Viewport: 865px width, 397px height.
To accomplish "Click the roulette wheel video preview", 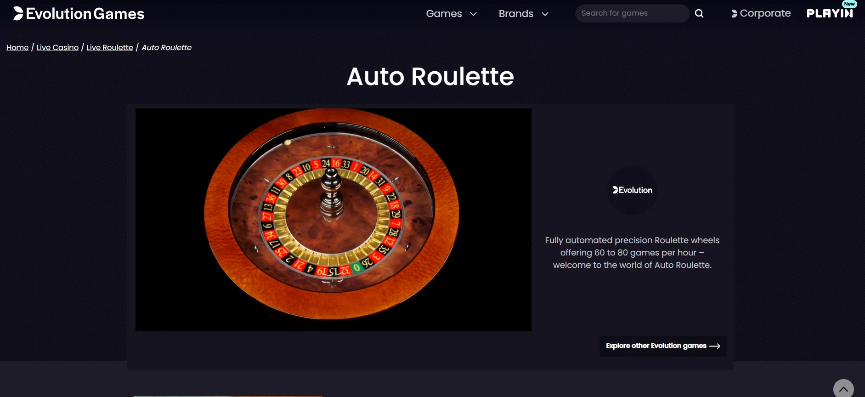I will [334, 220].
